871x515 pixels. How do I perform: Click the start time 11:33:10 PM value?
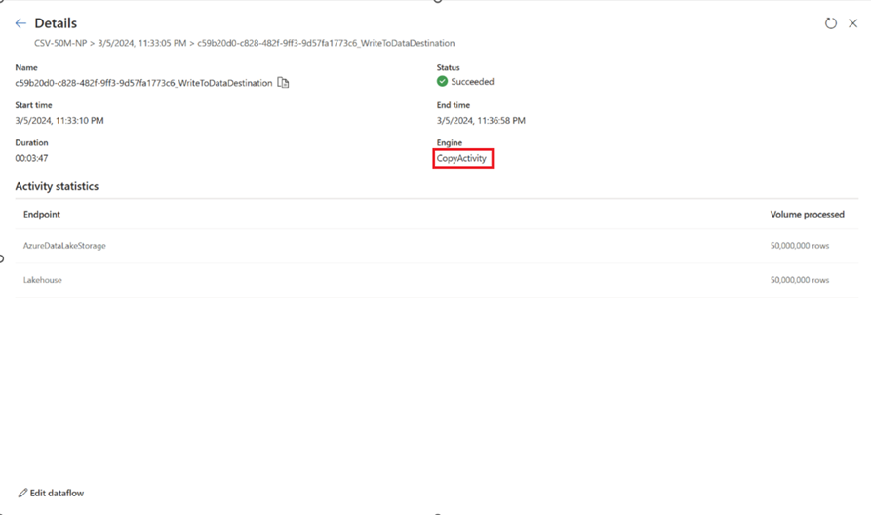[x=59, y=121]
